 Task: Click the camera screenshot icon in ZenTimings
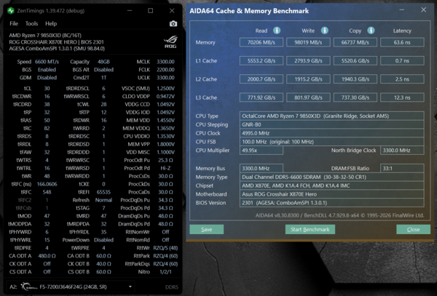(x=173, y=24)
